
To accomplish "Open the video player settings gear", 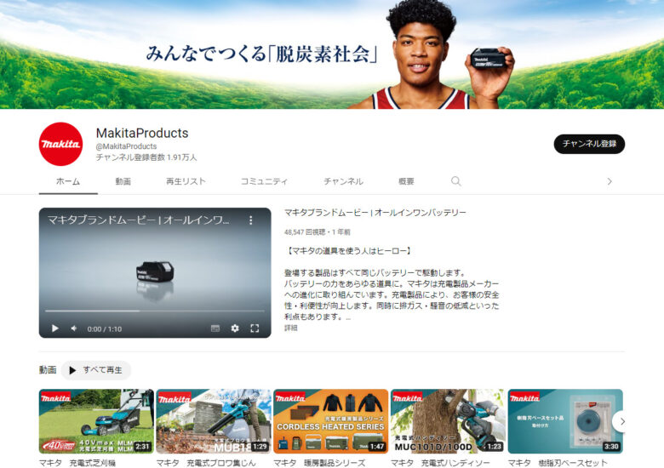I will coord(235,328).
